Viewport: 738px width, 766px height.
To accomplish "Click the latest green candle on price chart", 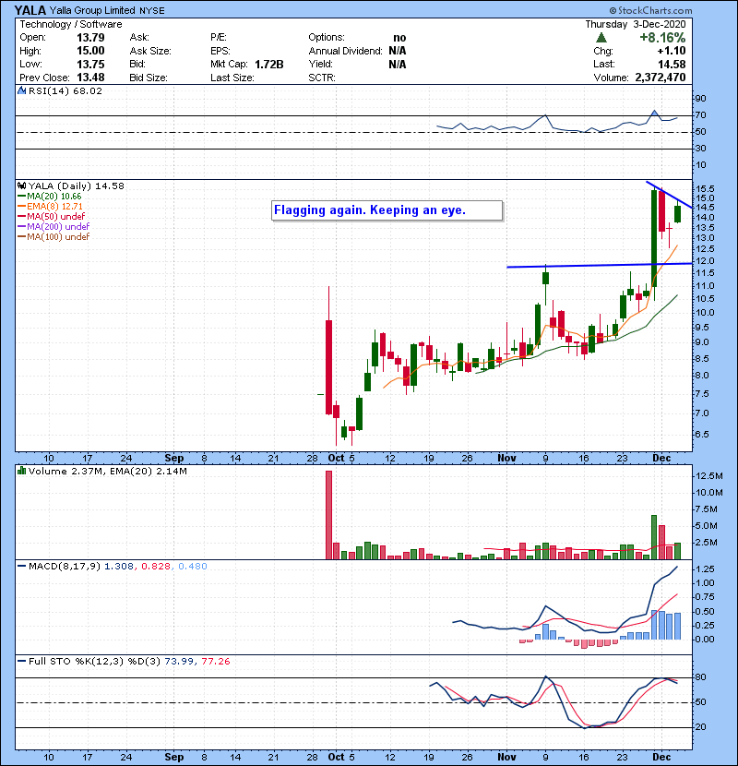I will click(677, 214).
